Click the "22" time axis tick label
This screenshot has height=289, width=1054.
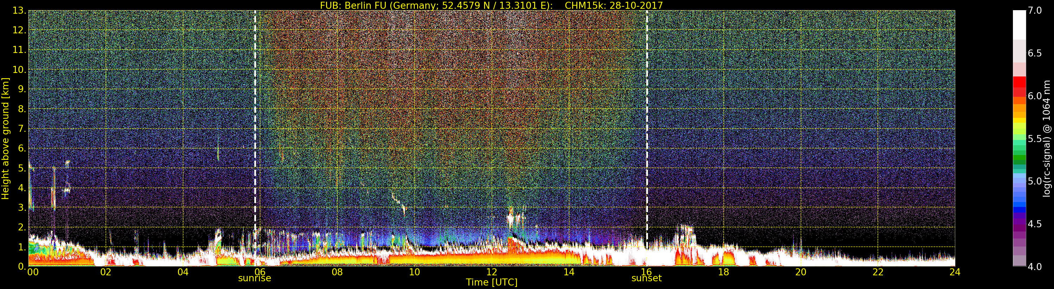click(x=878, y=272)
